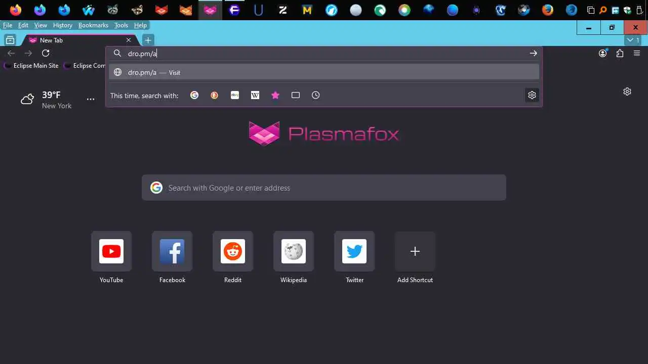
Task: Click the back navigation arrow
Action: pyautogui.click(x=11, y=53)
